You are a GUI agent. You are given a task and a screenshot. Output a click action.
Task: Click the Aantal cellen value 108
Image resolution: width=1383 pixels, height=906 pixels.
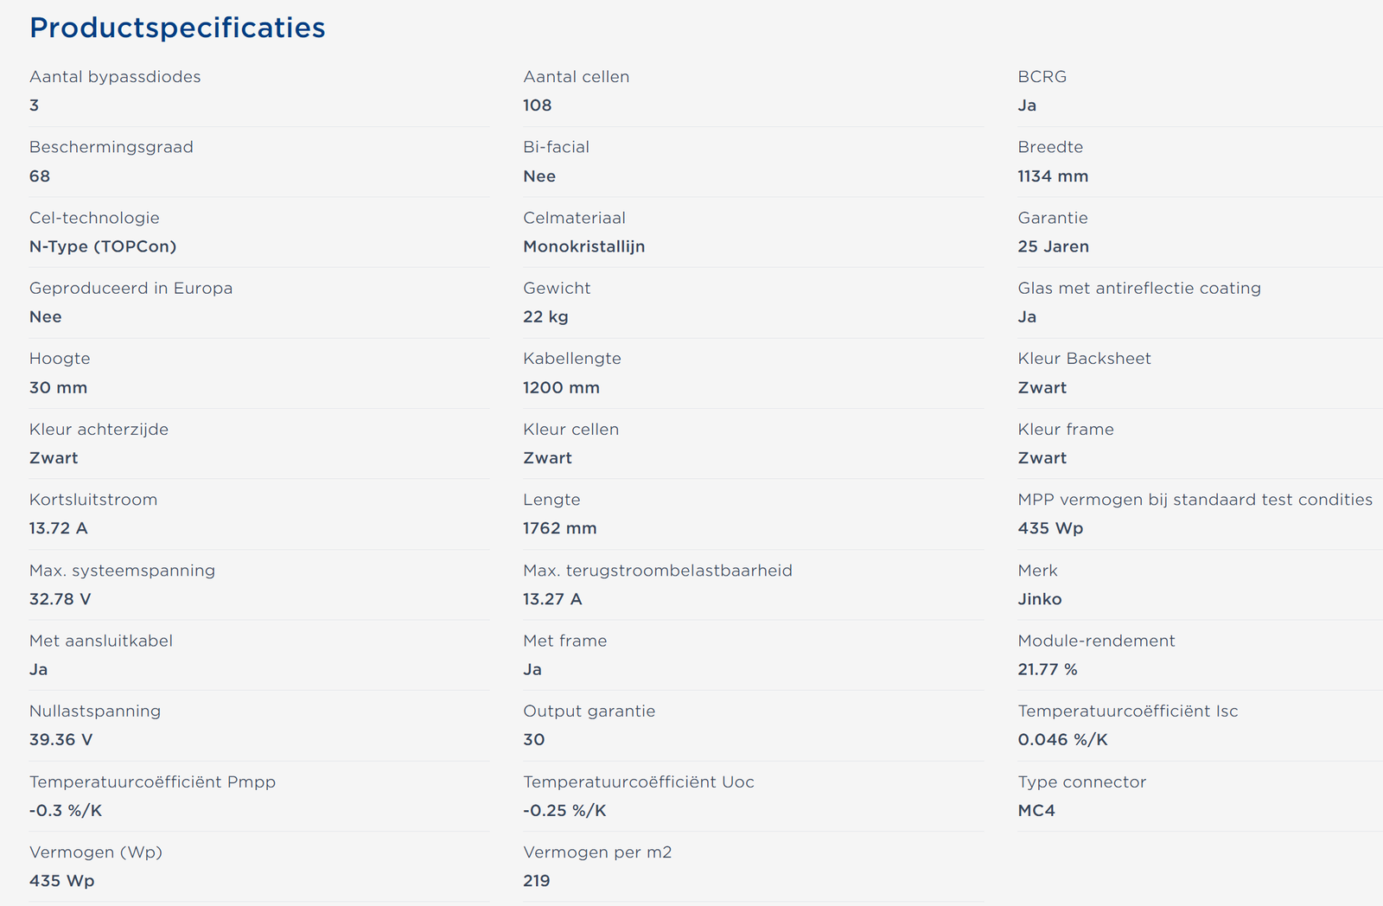tap(537, 105)
